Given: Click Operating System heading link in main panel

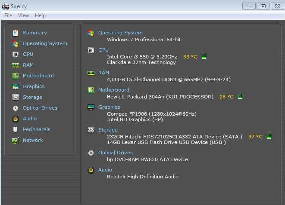Looking at the screenshot, I should click(x=120, y=33).
